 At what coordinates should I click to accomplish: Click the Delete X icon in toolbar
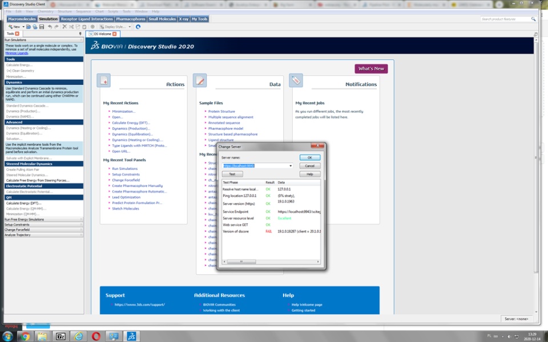click(x=65, y=27)
